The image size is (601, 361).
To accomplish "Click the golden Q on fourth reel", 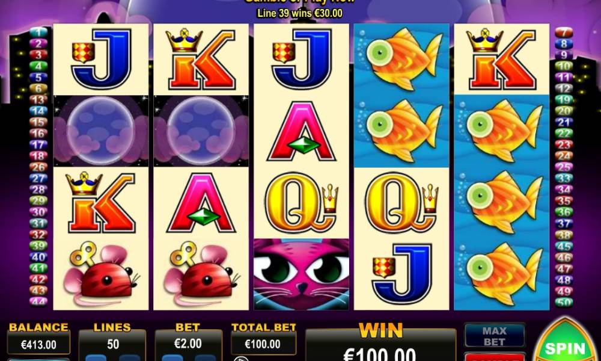I will coord(401,203).
